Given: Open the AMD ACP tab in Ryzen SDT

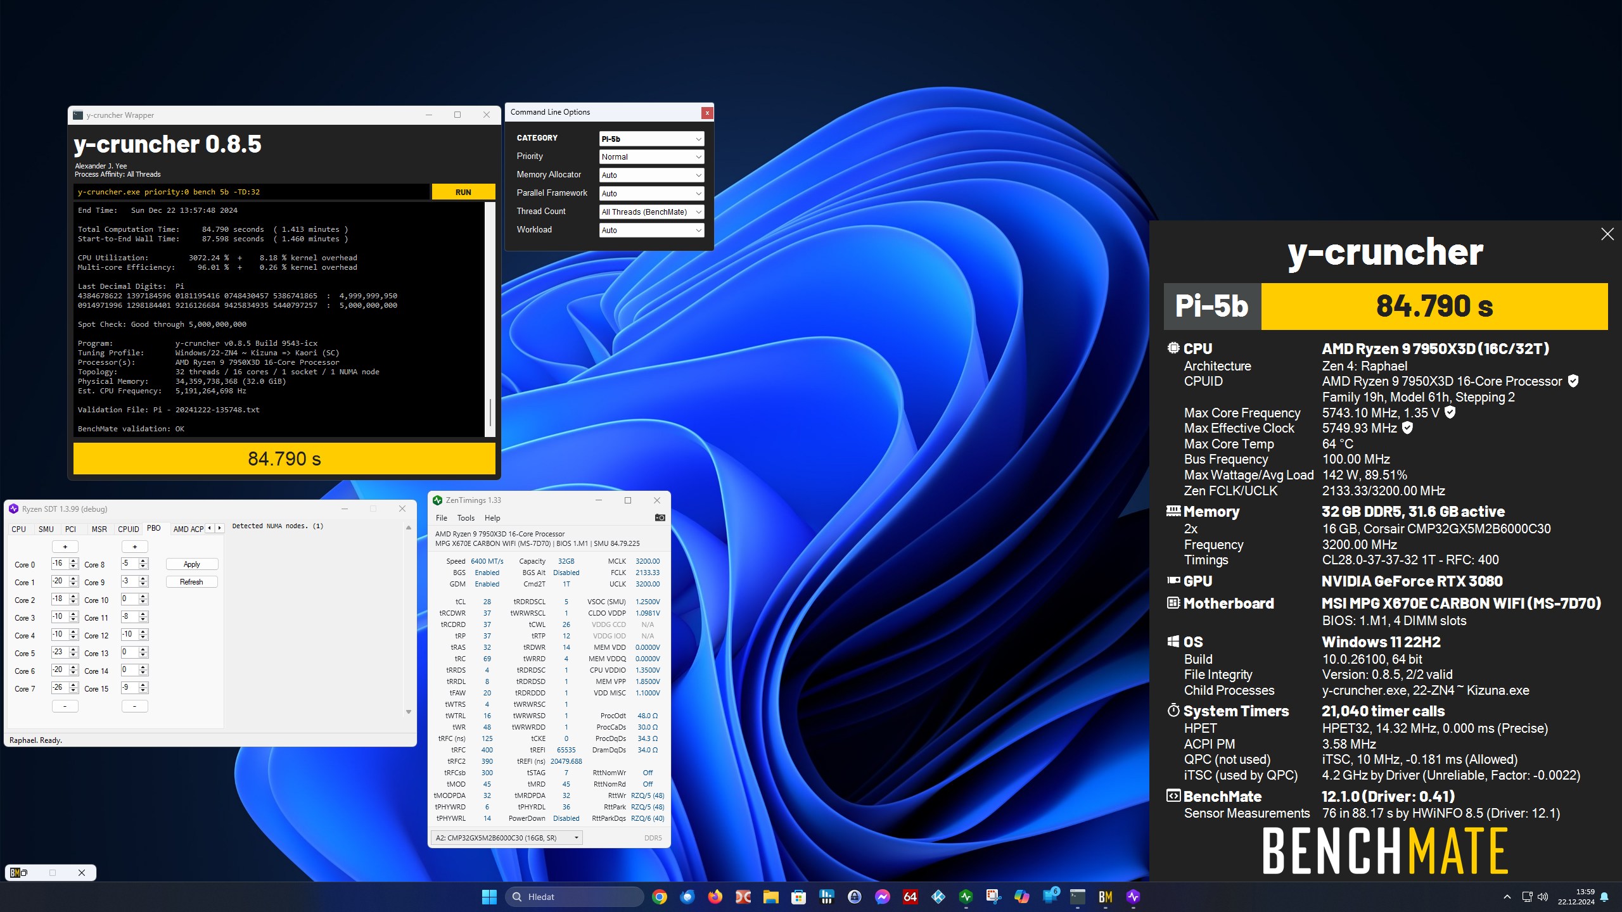Looking at the screenshot, I should 188,529.
